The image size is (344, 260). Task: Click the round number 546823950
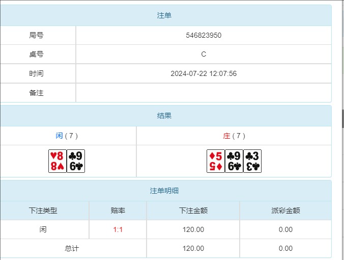(204, 36)
